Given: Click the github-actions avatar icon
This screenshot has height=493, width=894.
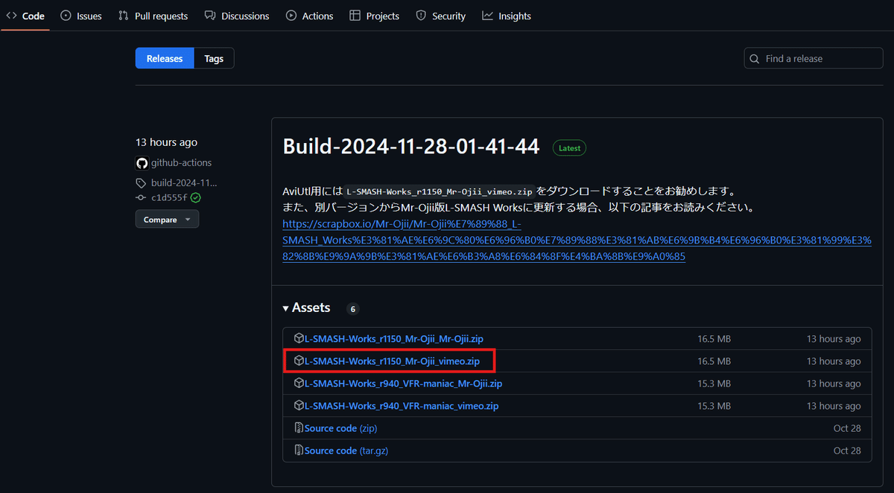Looking at the screenshot, I should [x=142, y=162].
